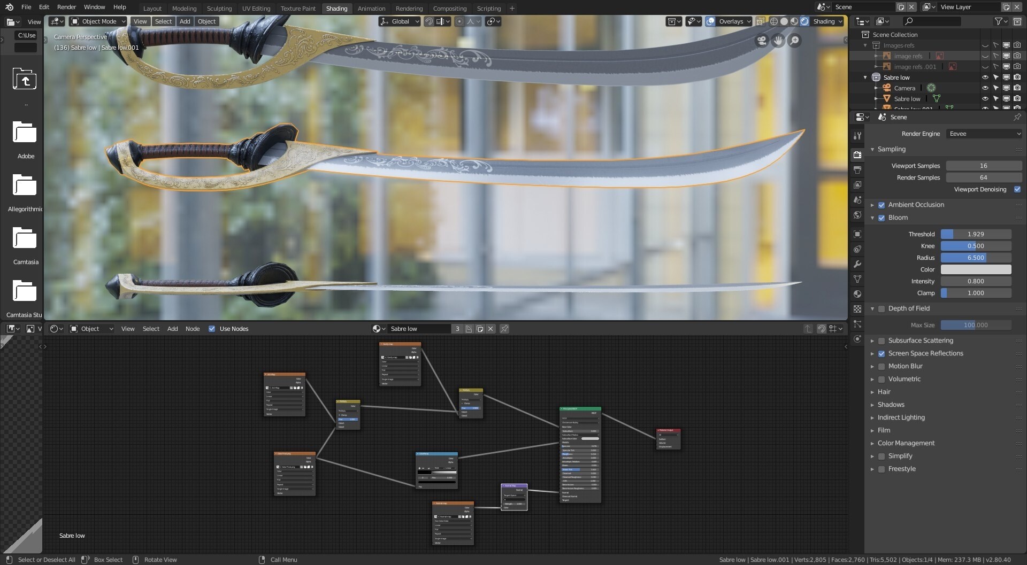Click the Bloom Color swatch
Viewport: 1027px width, 565px height.
click(977, 269)
